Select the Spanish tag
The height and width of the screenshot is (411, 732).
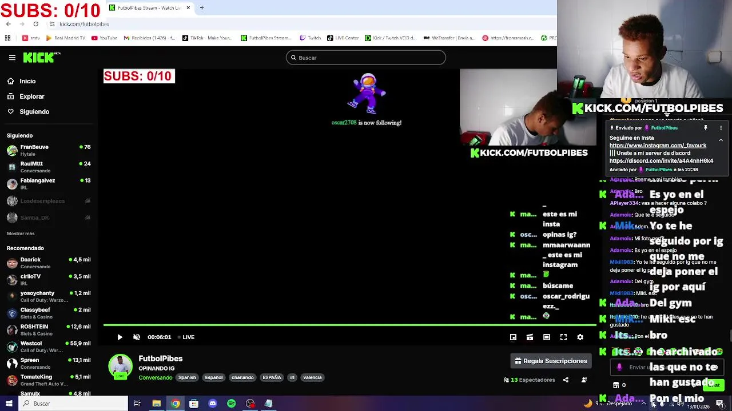point(187,377)
